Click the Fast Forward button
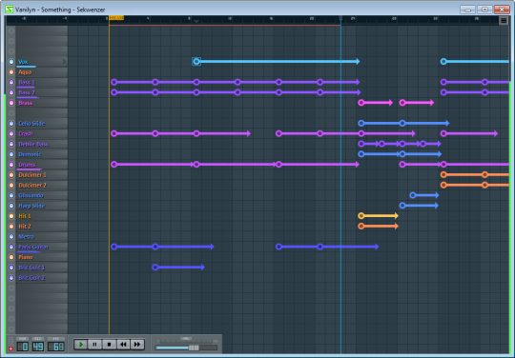 coord(137,345)
